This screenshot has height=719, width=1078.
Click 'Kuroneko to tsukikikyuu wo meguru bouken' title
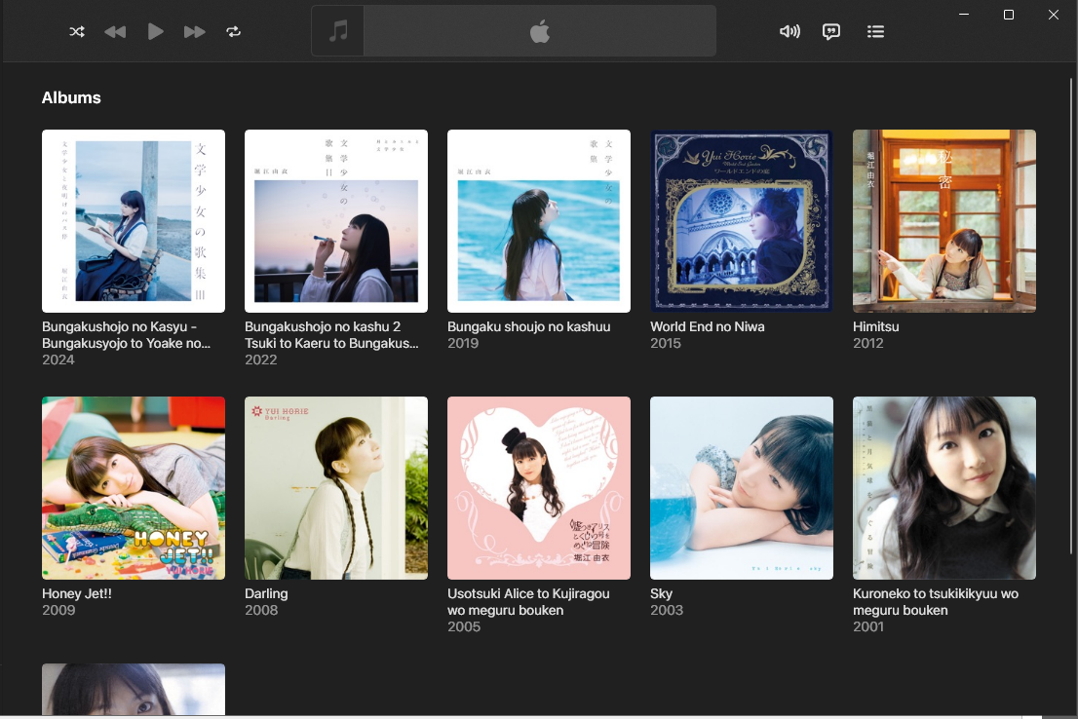click(x=936, y=601)
